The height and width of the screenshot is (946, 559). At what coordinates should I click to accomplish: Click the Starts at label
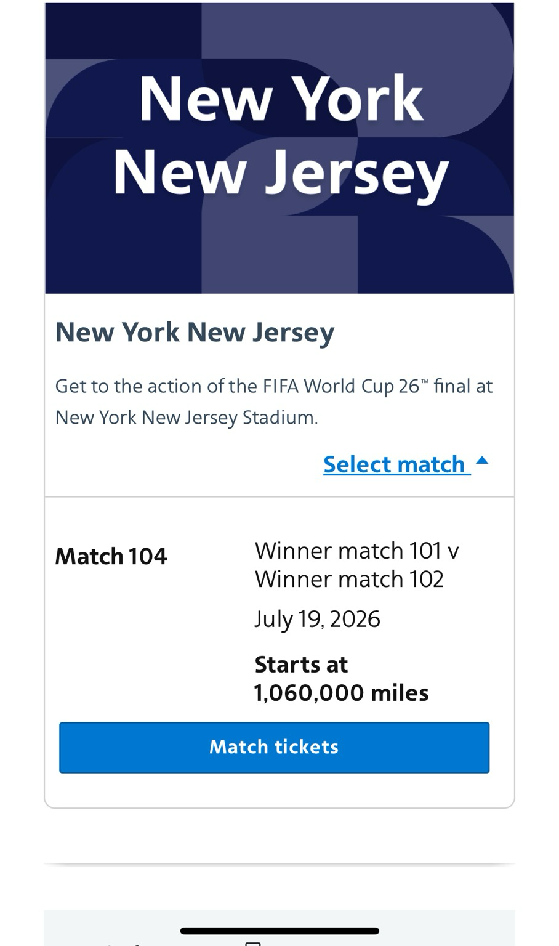tap(301, 665)
